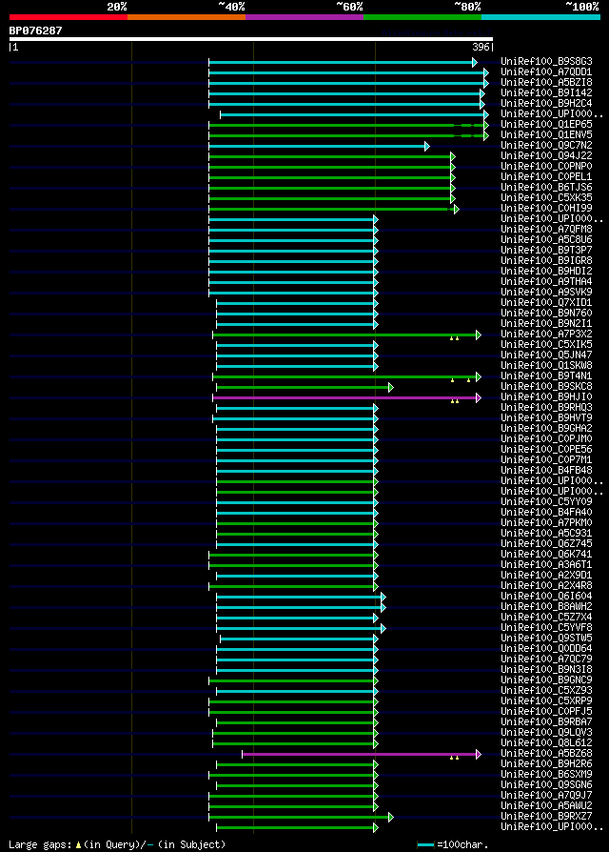Select the UniRef100_Q94J22 label
This screenshot has width=609, height=852.
coord(546,156)
